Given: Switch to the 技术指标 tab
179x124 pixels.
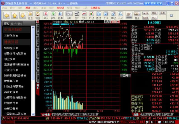Looking at the screenshot, I should (x=17, y=24).
